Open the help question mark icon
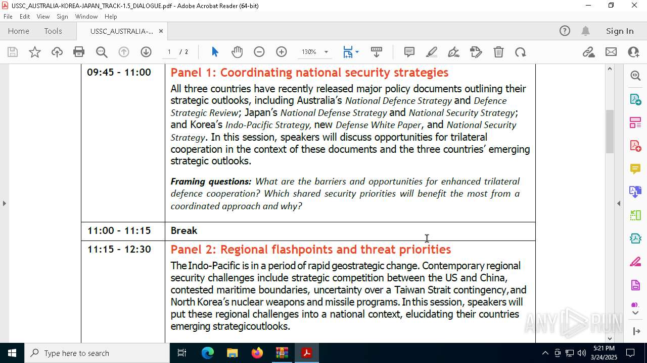This screenshot has height=363, width=647. pos(565,31)
